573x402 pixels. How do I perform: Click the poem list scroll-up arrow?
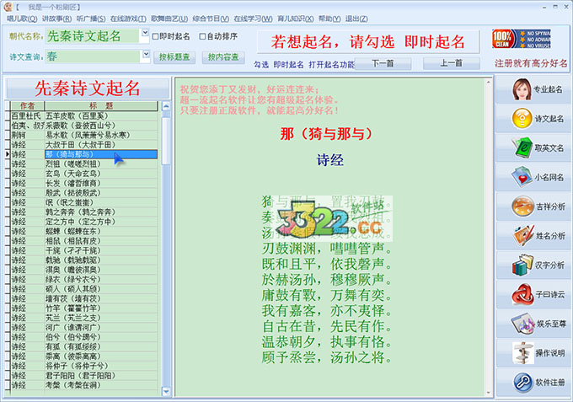point(166,106)
